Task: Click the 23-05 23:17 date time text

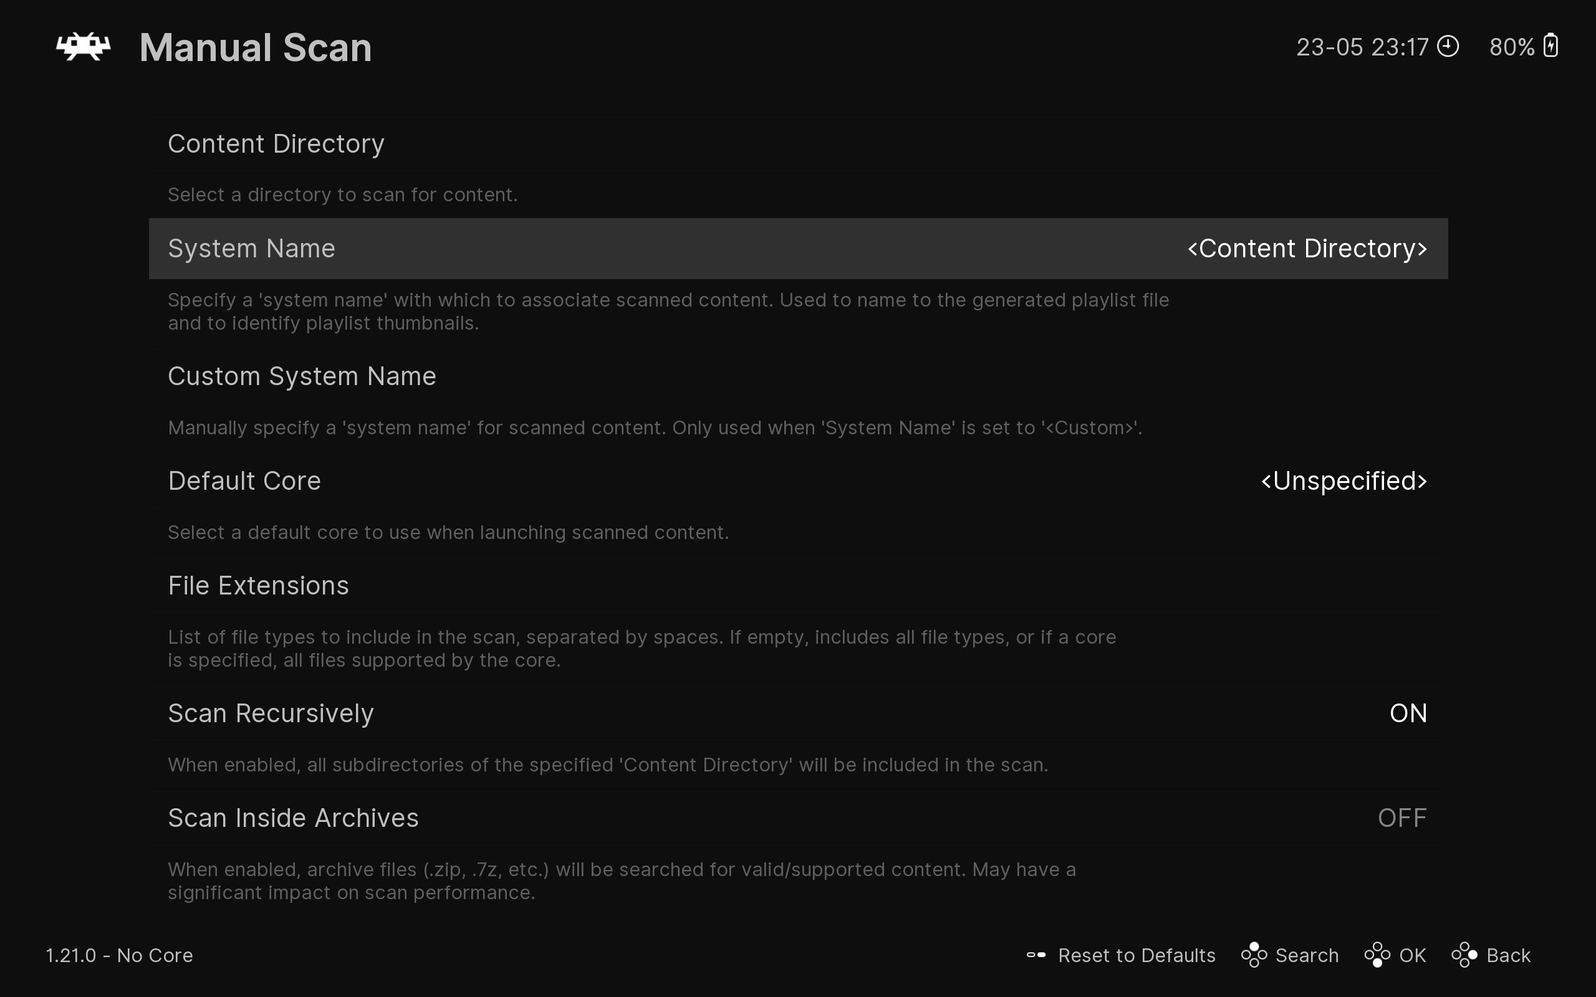Action: [1362, 47]
